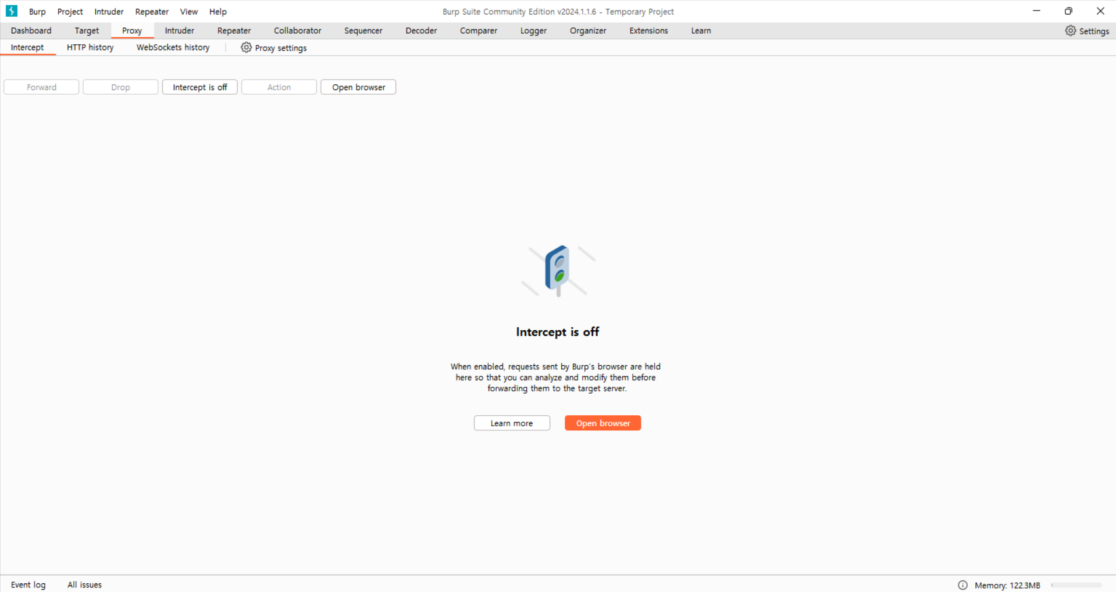Open the Help menu

tap(218, 12)
